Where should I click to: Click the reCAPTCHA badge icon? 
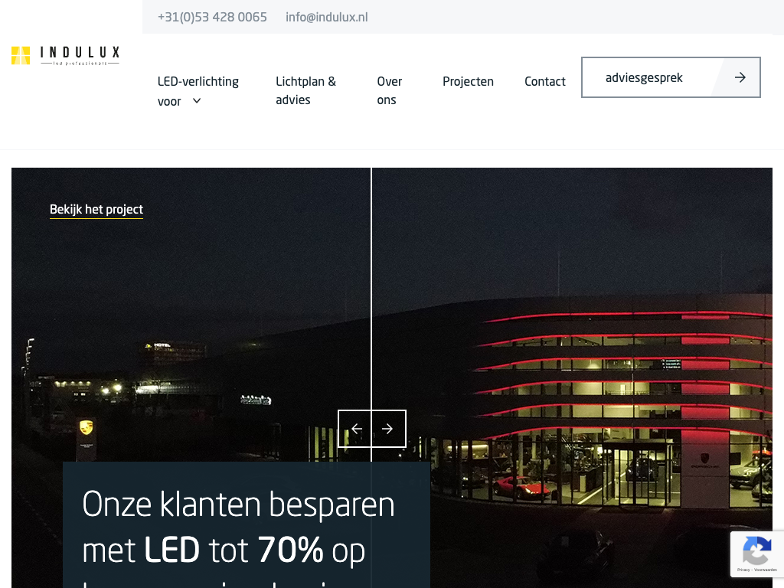click(756, 550)
